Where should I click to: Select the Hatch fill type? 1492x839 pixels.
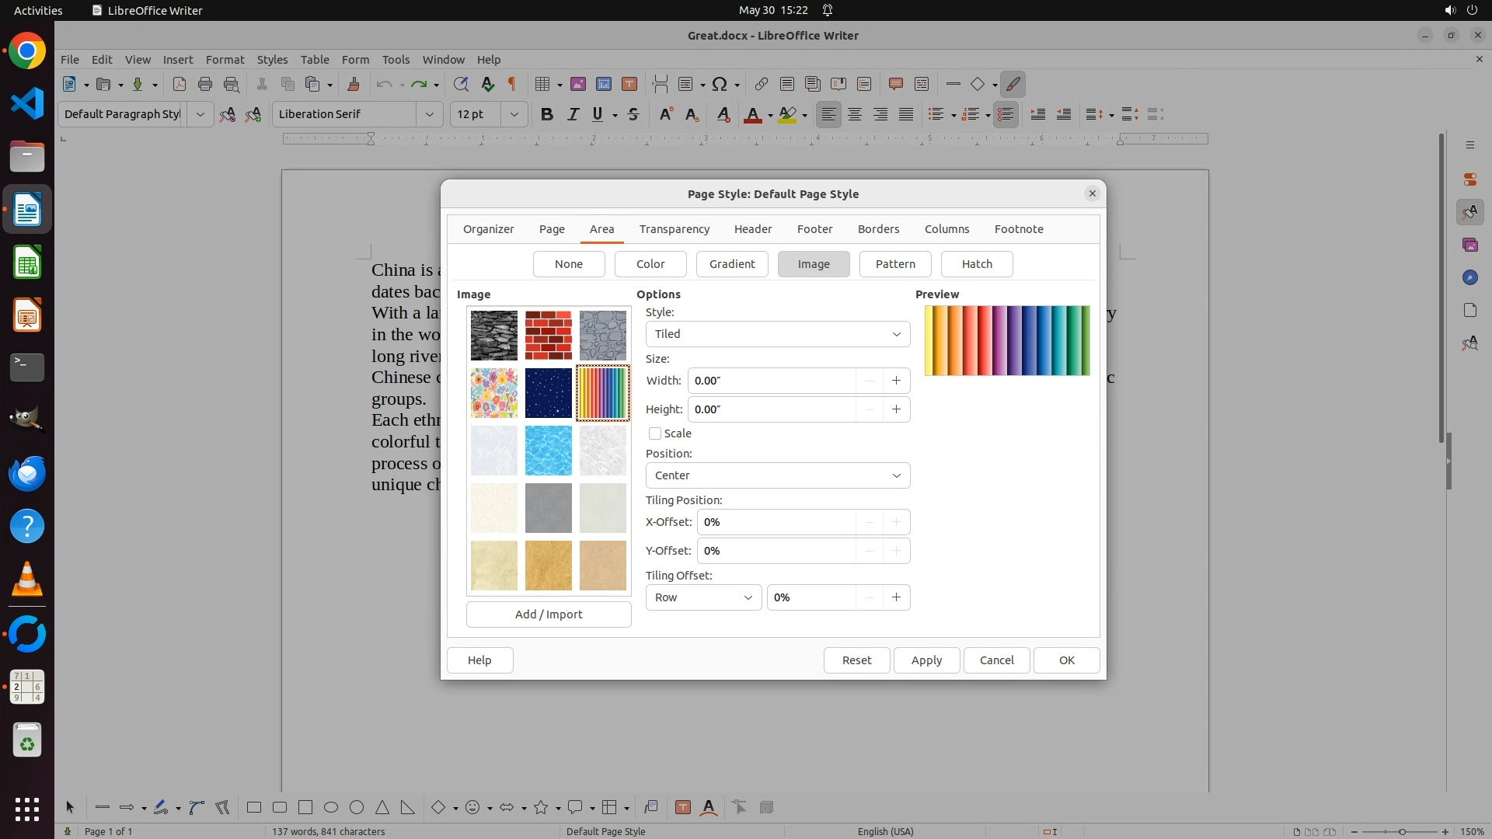tap(977, 264)
